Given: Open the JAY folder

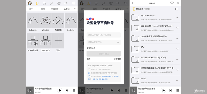Looking at the screenshot, I should pos(156,49).
